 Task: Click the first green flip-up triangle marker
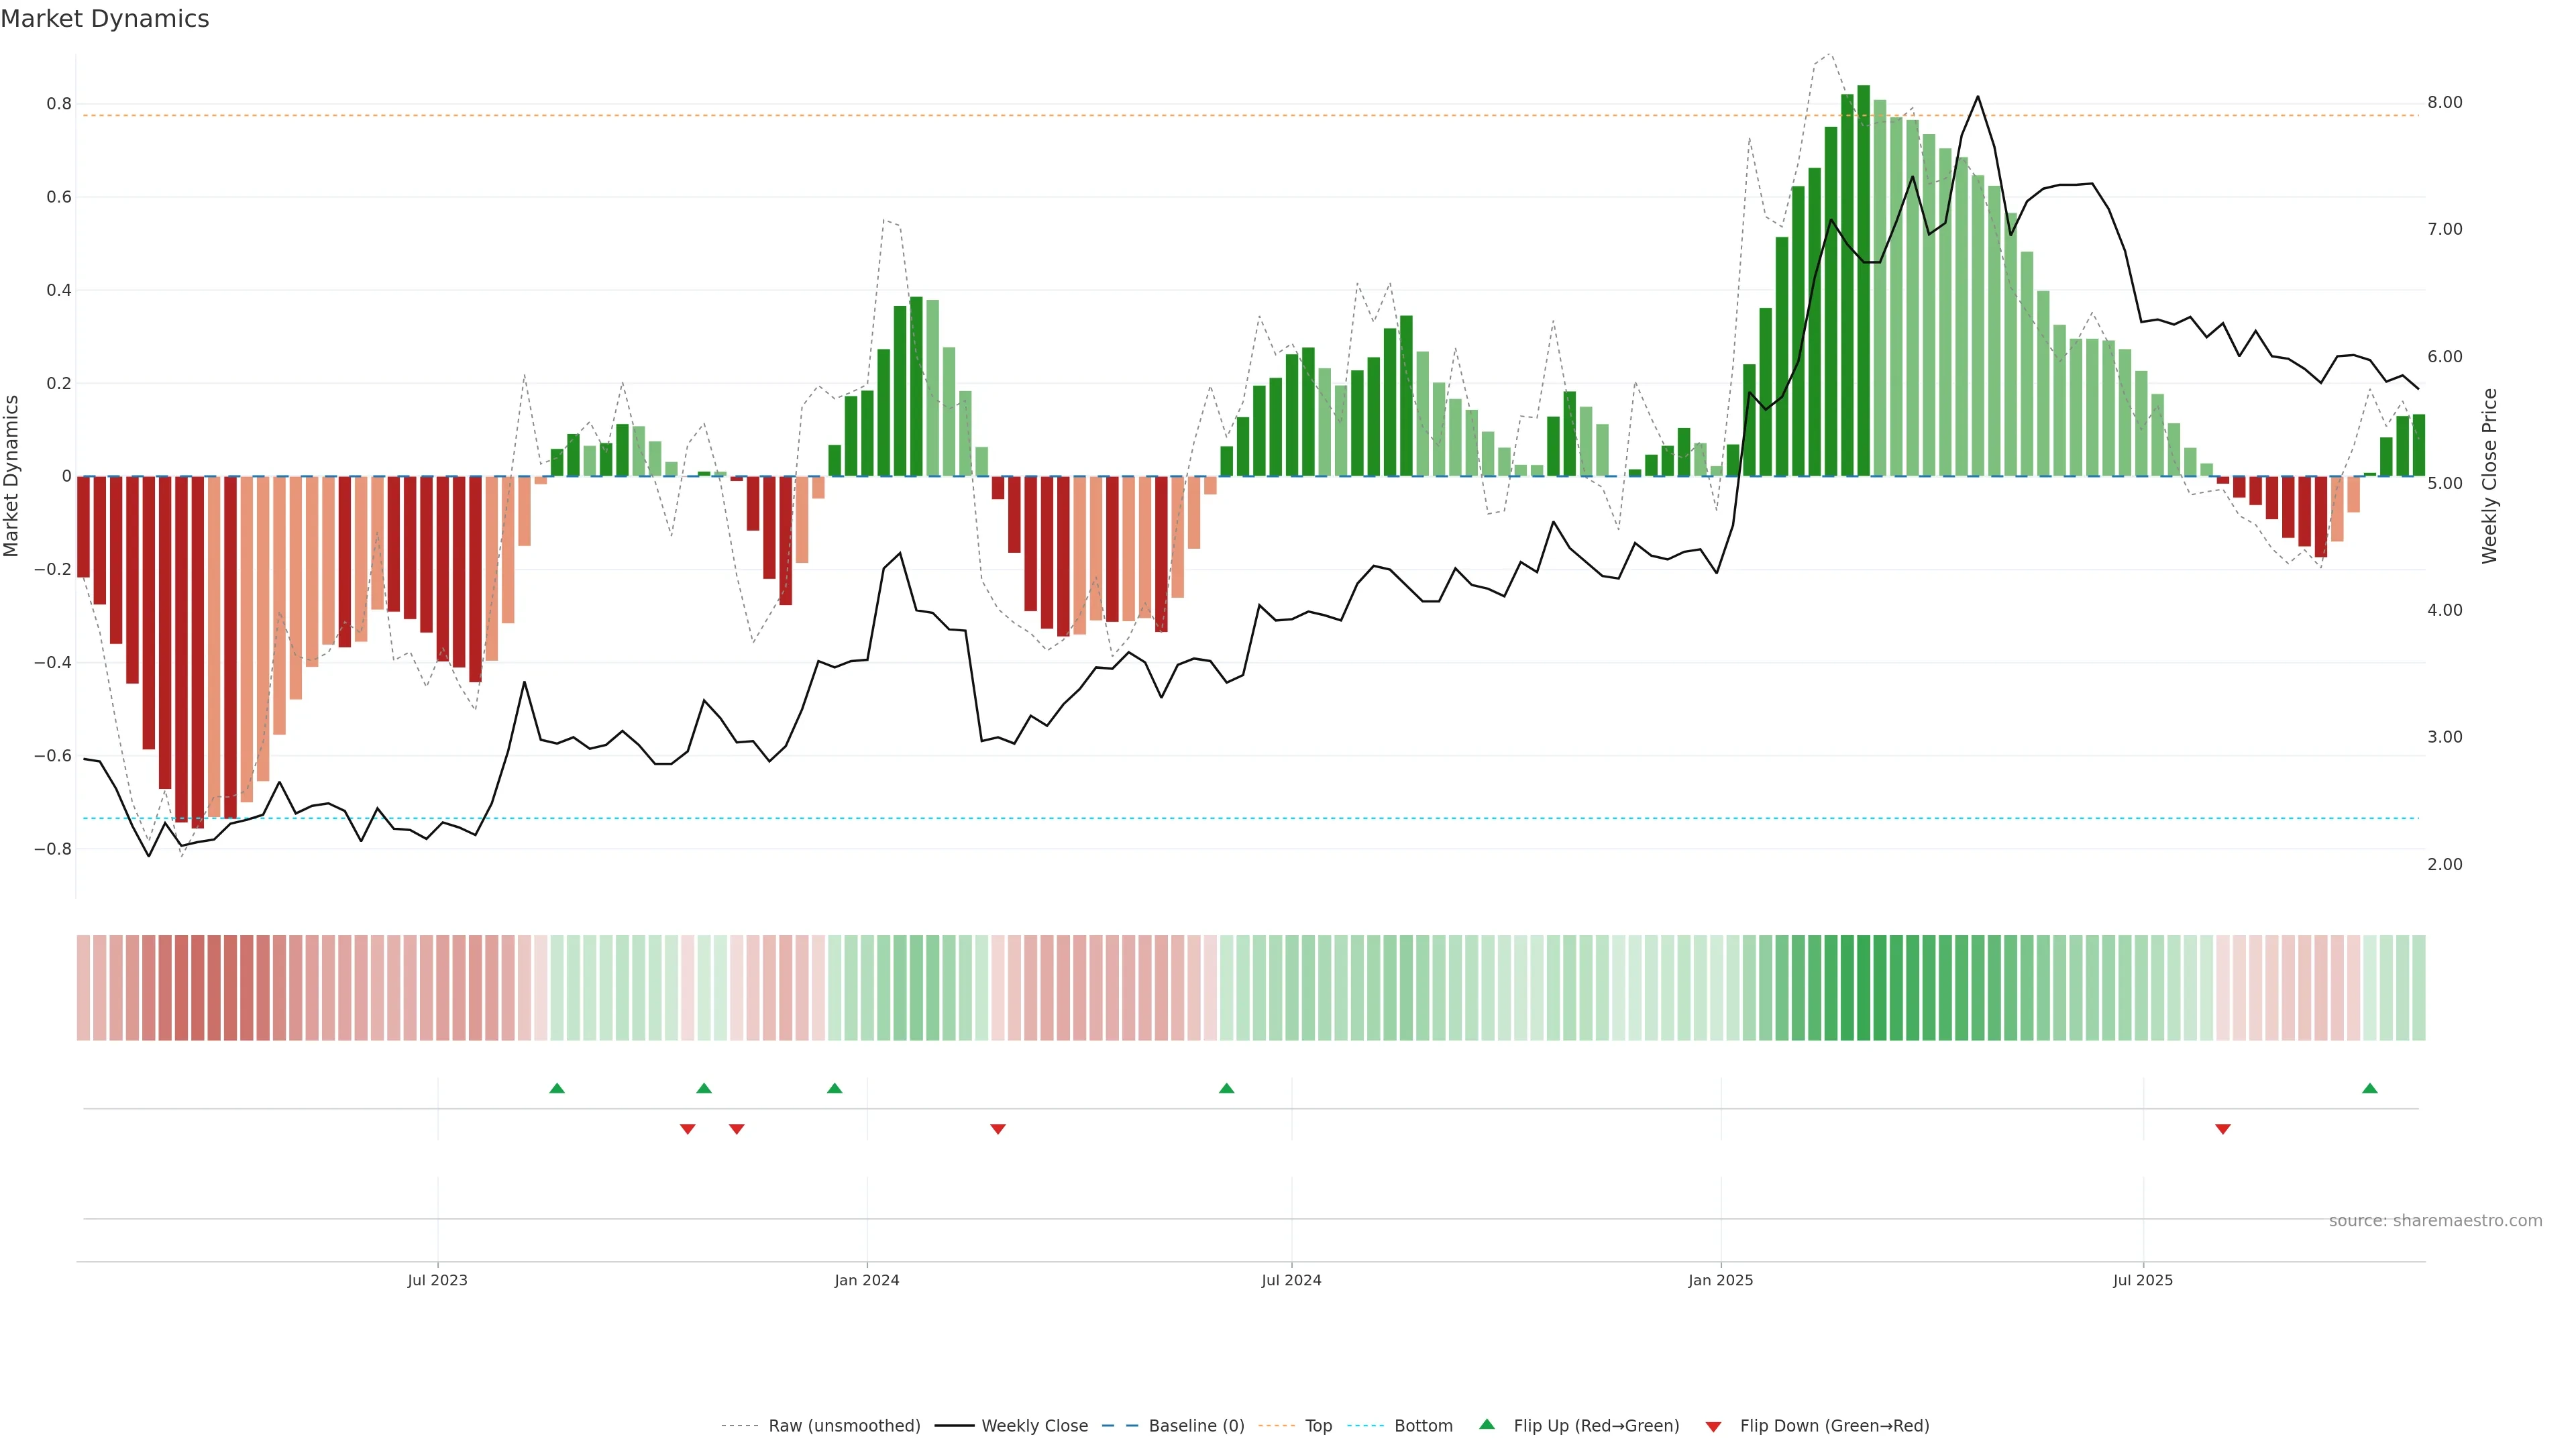[557, 1088]
